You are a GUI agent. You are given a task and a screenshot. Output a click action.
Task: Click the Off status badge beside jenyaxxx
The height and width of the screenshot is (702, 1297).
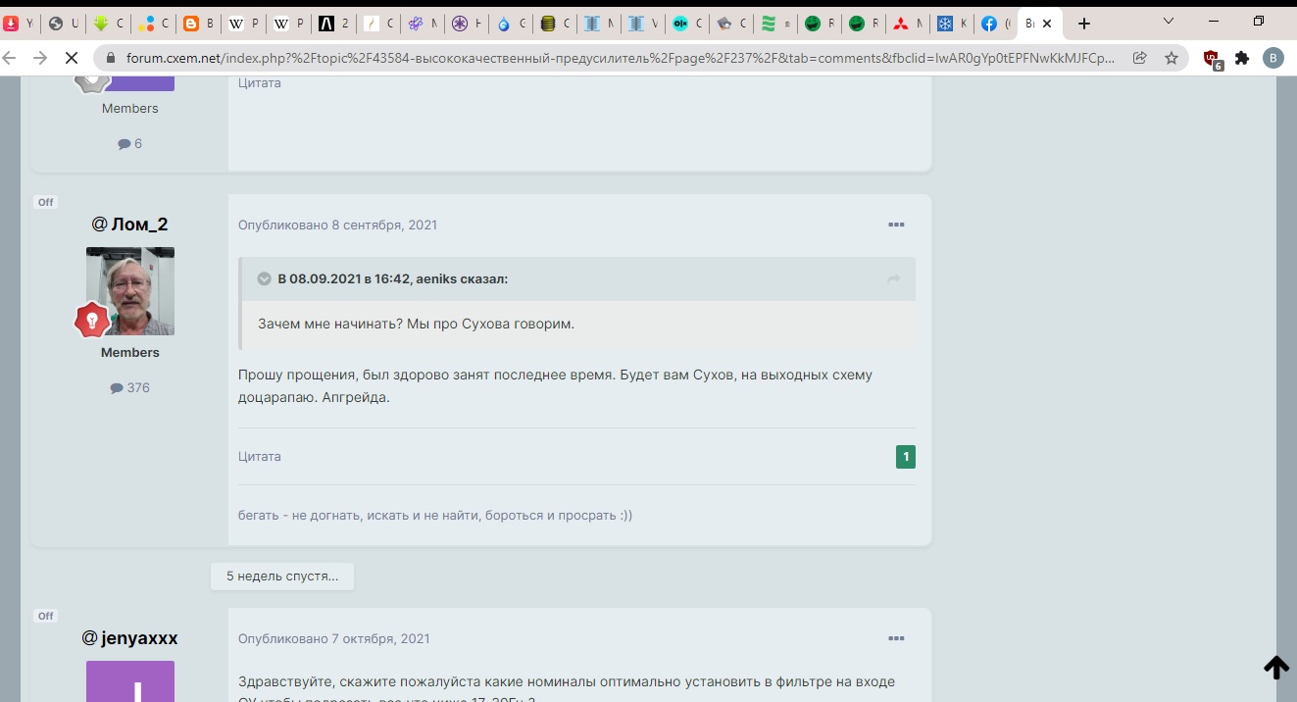pyautogui.click(x=45, y=616)
